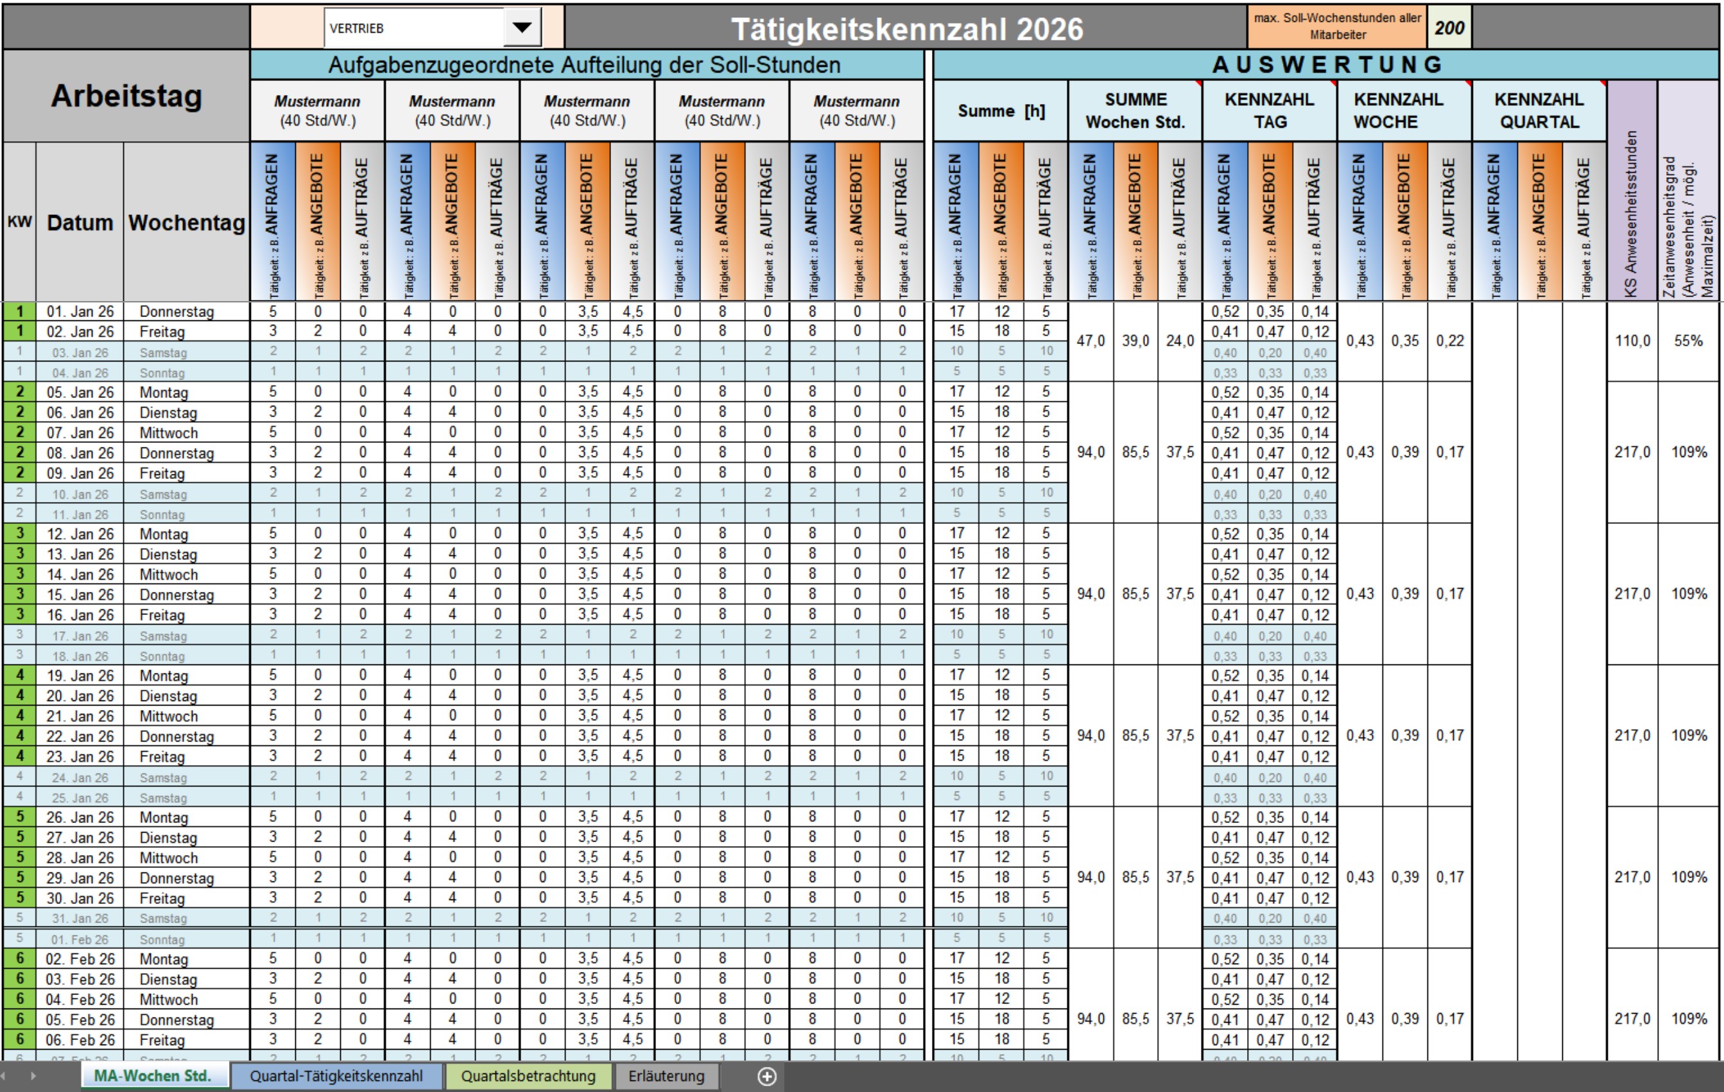Select the KENNZAHL QUARTAL header cell
The height and width of the screenshot is (1092, 1724).
click(x=1539, y=110)
